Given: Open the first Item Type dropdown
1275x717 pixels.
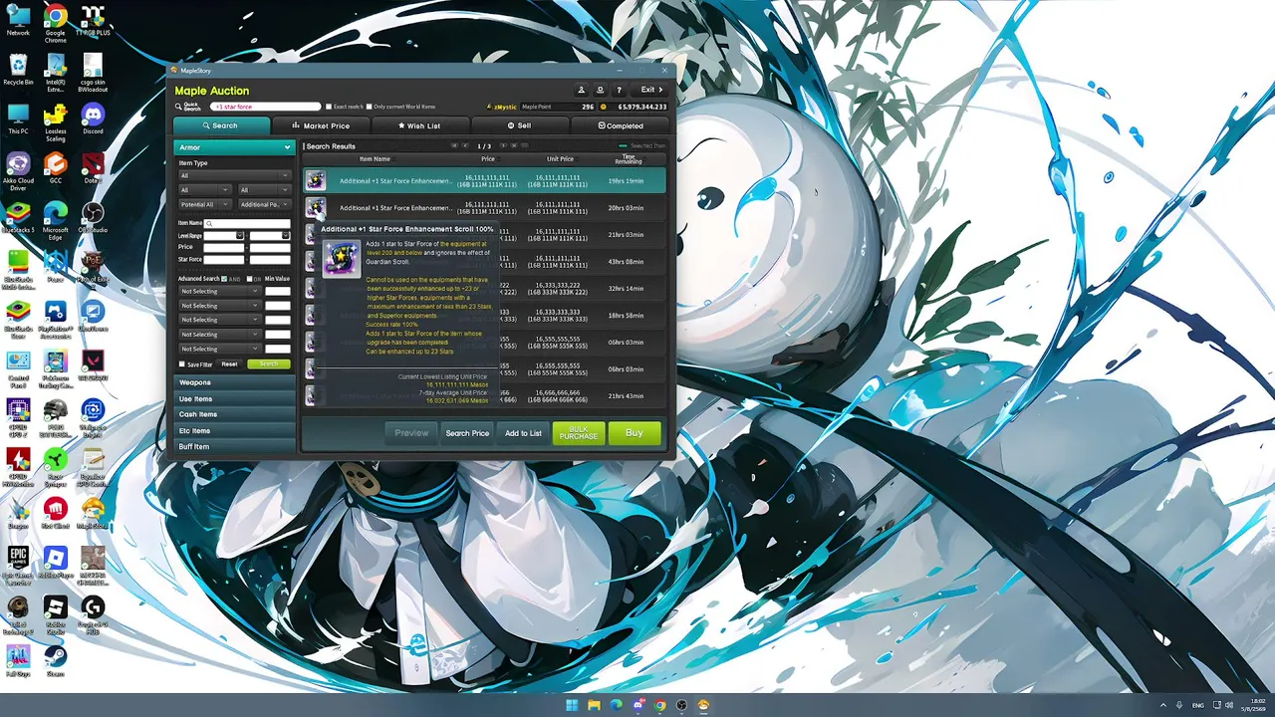Looking at the screenshot, I should point(234,175).
